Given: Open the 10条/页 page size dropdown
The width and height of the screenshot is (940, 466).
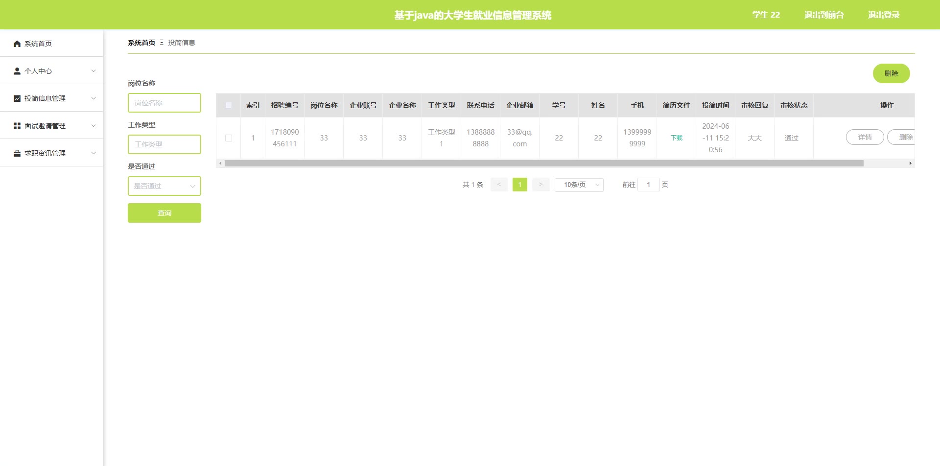Looking at the screenshot, I should click(x=579, y=185).
